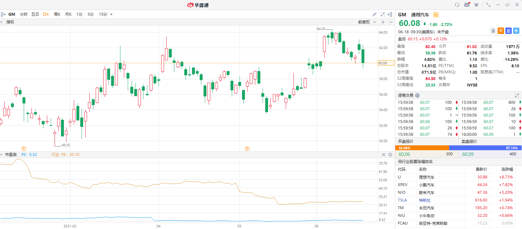Switch chart to 分时 view

point(24,14)
